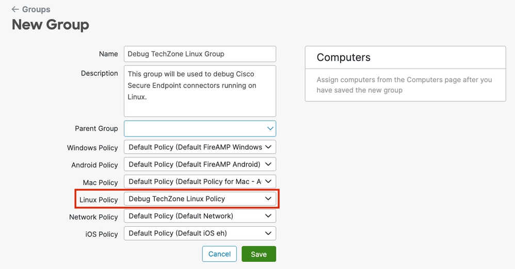Click the Name field label
This screenshot has width=515, height=269.
108,54
